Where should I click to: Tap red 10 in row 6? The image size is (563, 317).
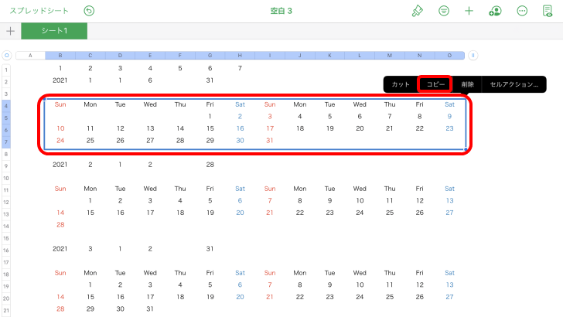[60, 128]
